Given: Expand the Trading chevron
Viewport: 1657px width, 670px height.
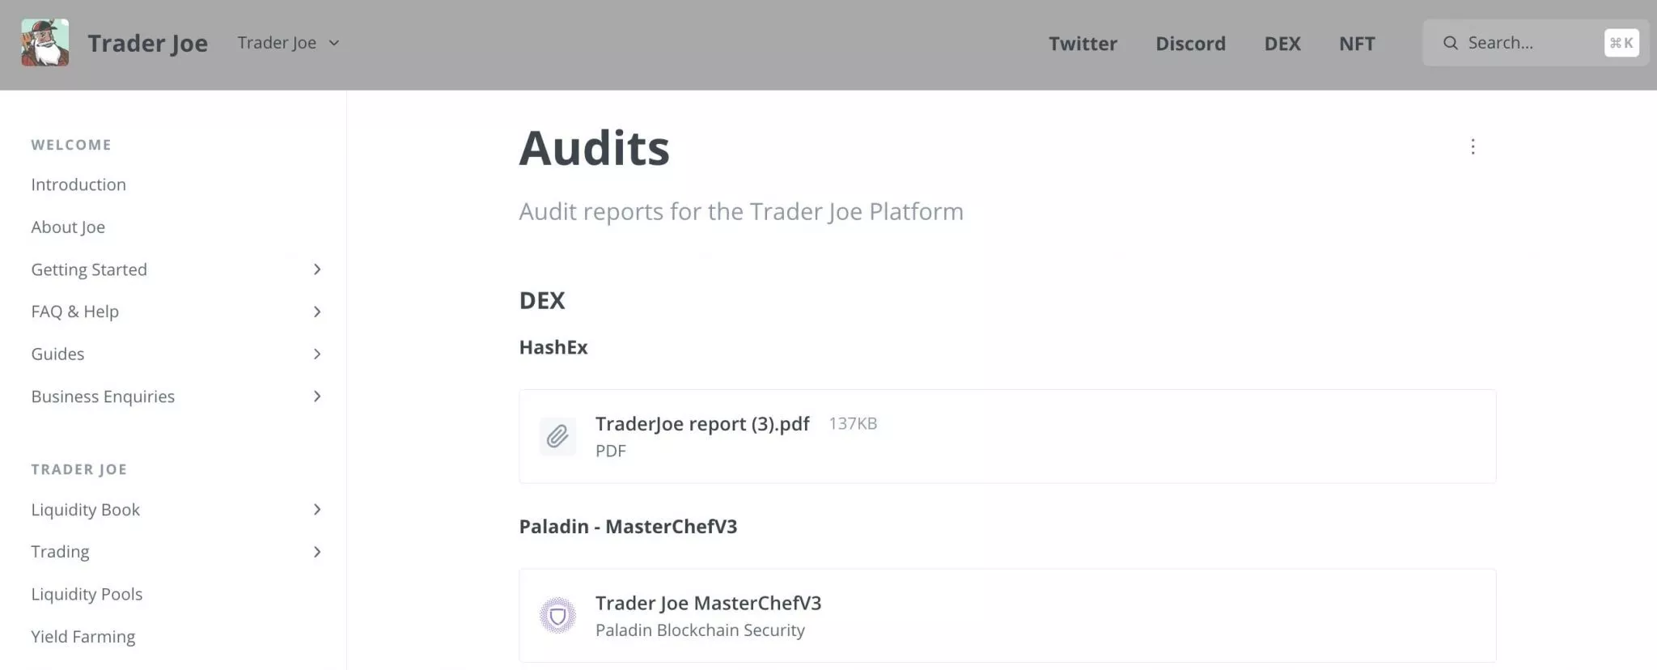Looking at the screenshot, I should tap(317, 552).
